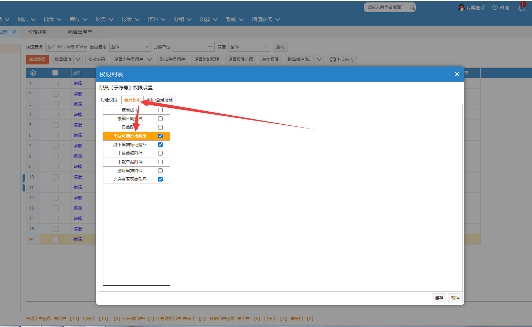Tick the checkbox in row 1

point(56,83)
